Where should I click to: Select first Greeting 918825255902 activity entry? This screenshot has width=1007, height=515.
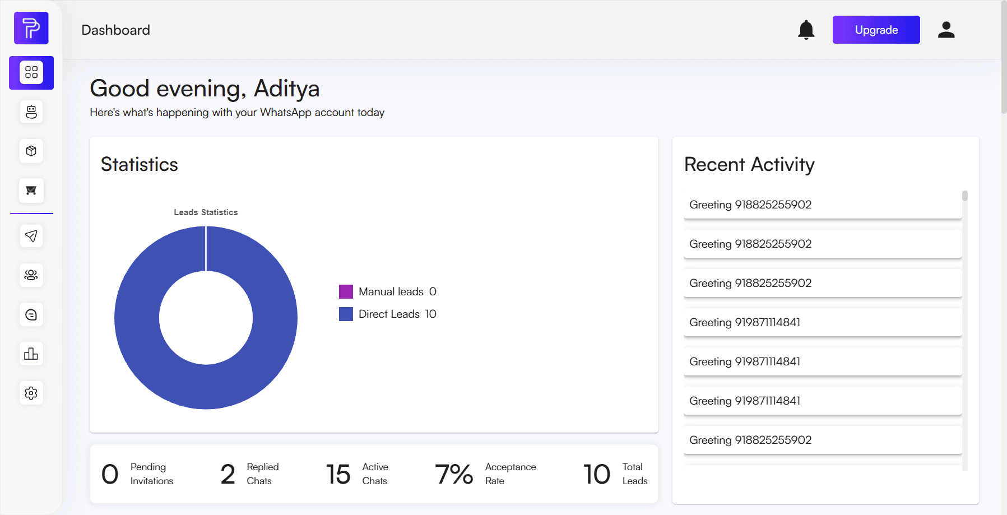point(822,205)
